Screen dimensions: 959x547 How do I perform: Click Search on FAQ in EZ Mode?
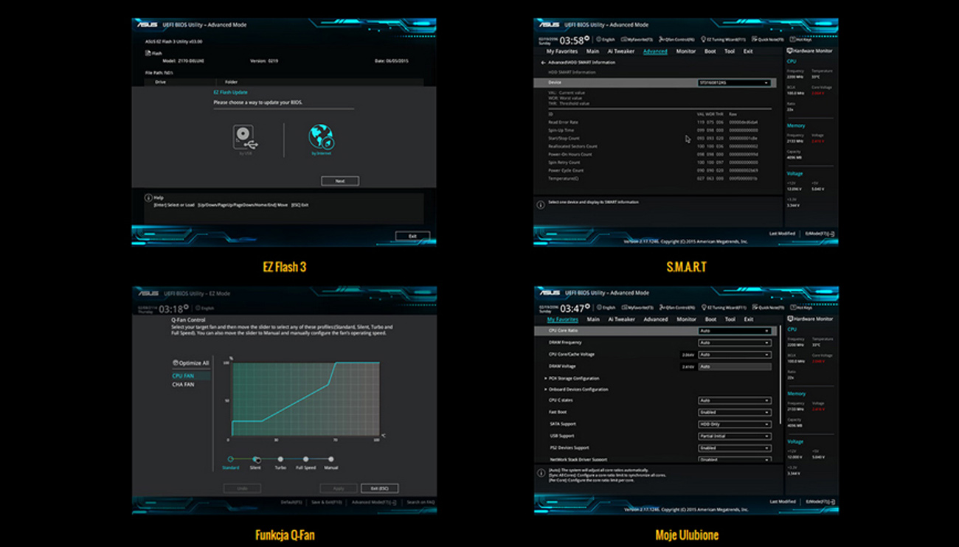pyautogui.click(x=420, y=502)
